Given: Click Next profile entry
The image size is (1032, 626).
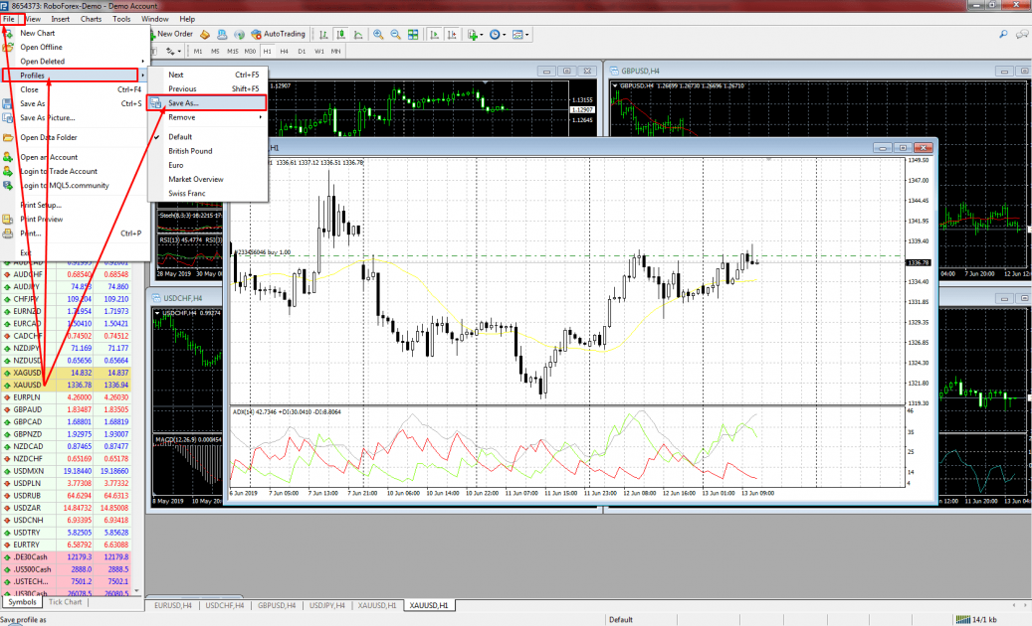Looking at the screenshot, I should [207, 75].
